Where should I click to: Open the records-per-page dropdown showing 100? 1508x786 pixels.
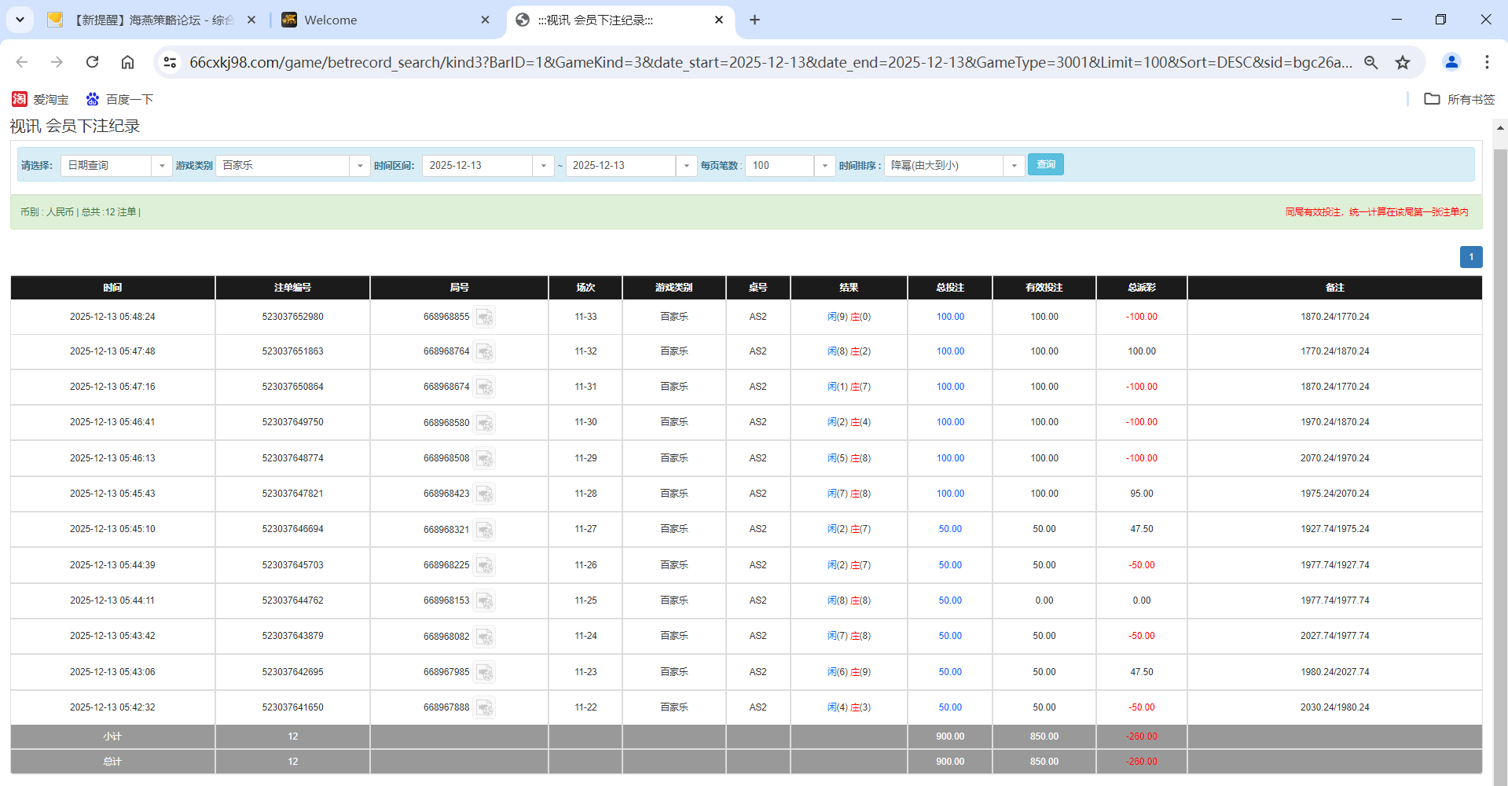824,166
